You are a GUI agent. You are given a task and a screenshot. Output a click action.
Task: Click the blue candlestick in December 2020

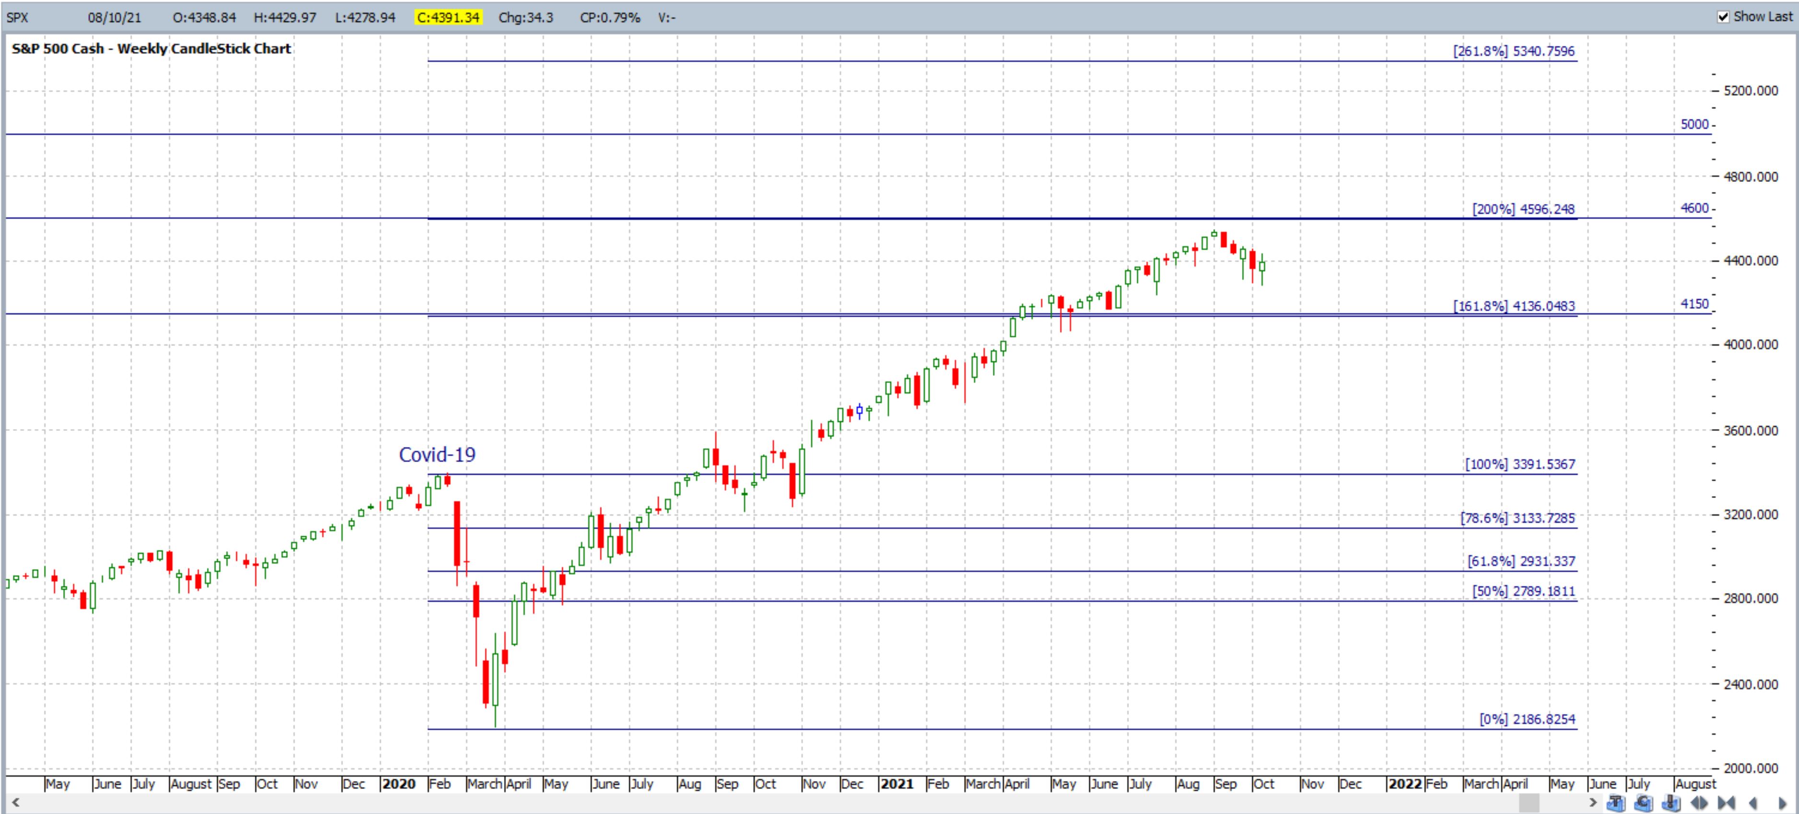pyautogui.click(x=860, y=411)
